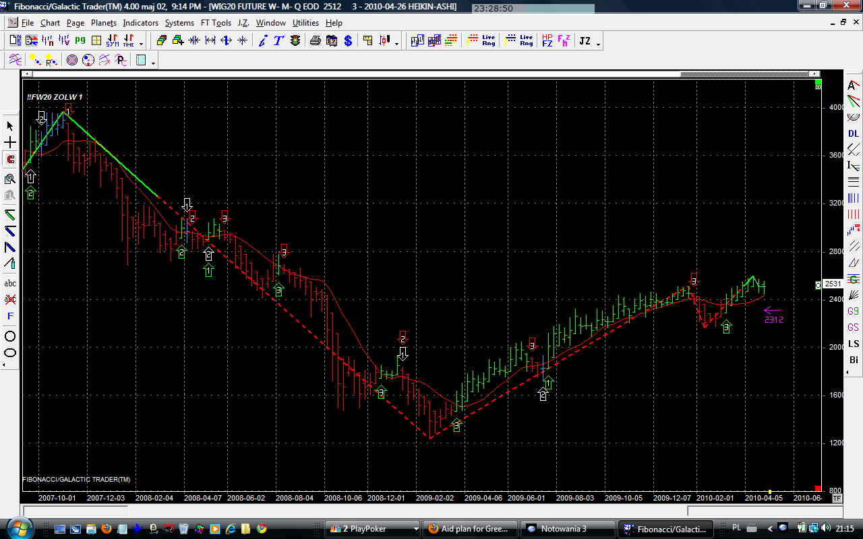The width and height of the screenshot is (863, 539).
Task: Open the Indicators menu
Action: click(140, 23)
